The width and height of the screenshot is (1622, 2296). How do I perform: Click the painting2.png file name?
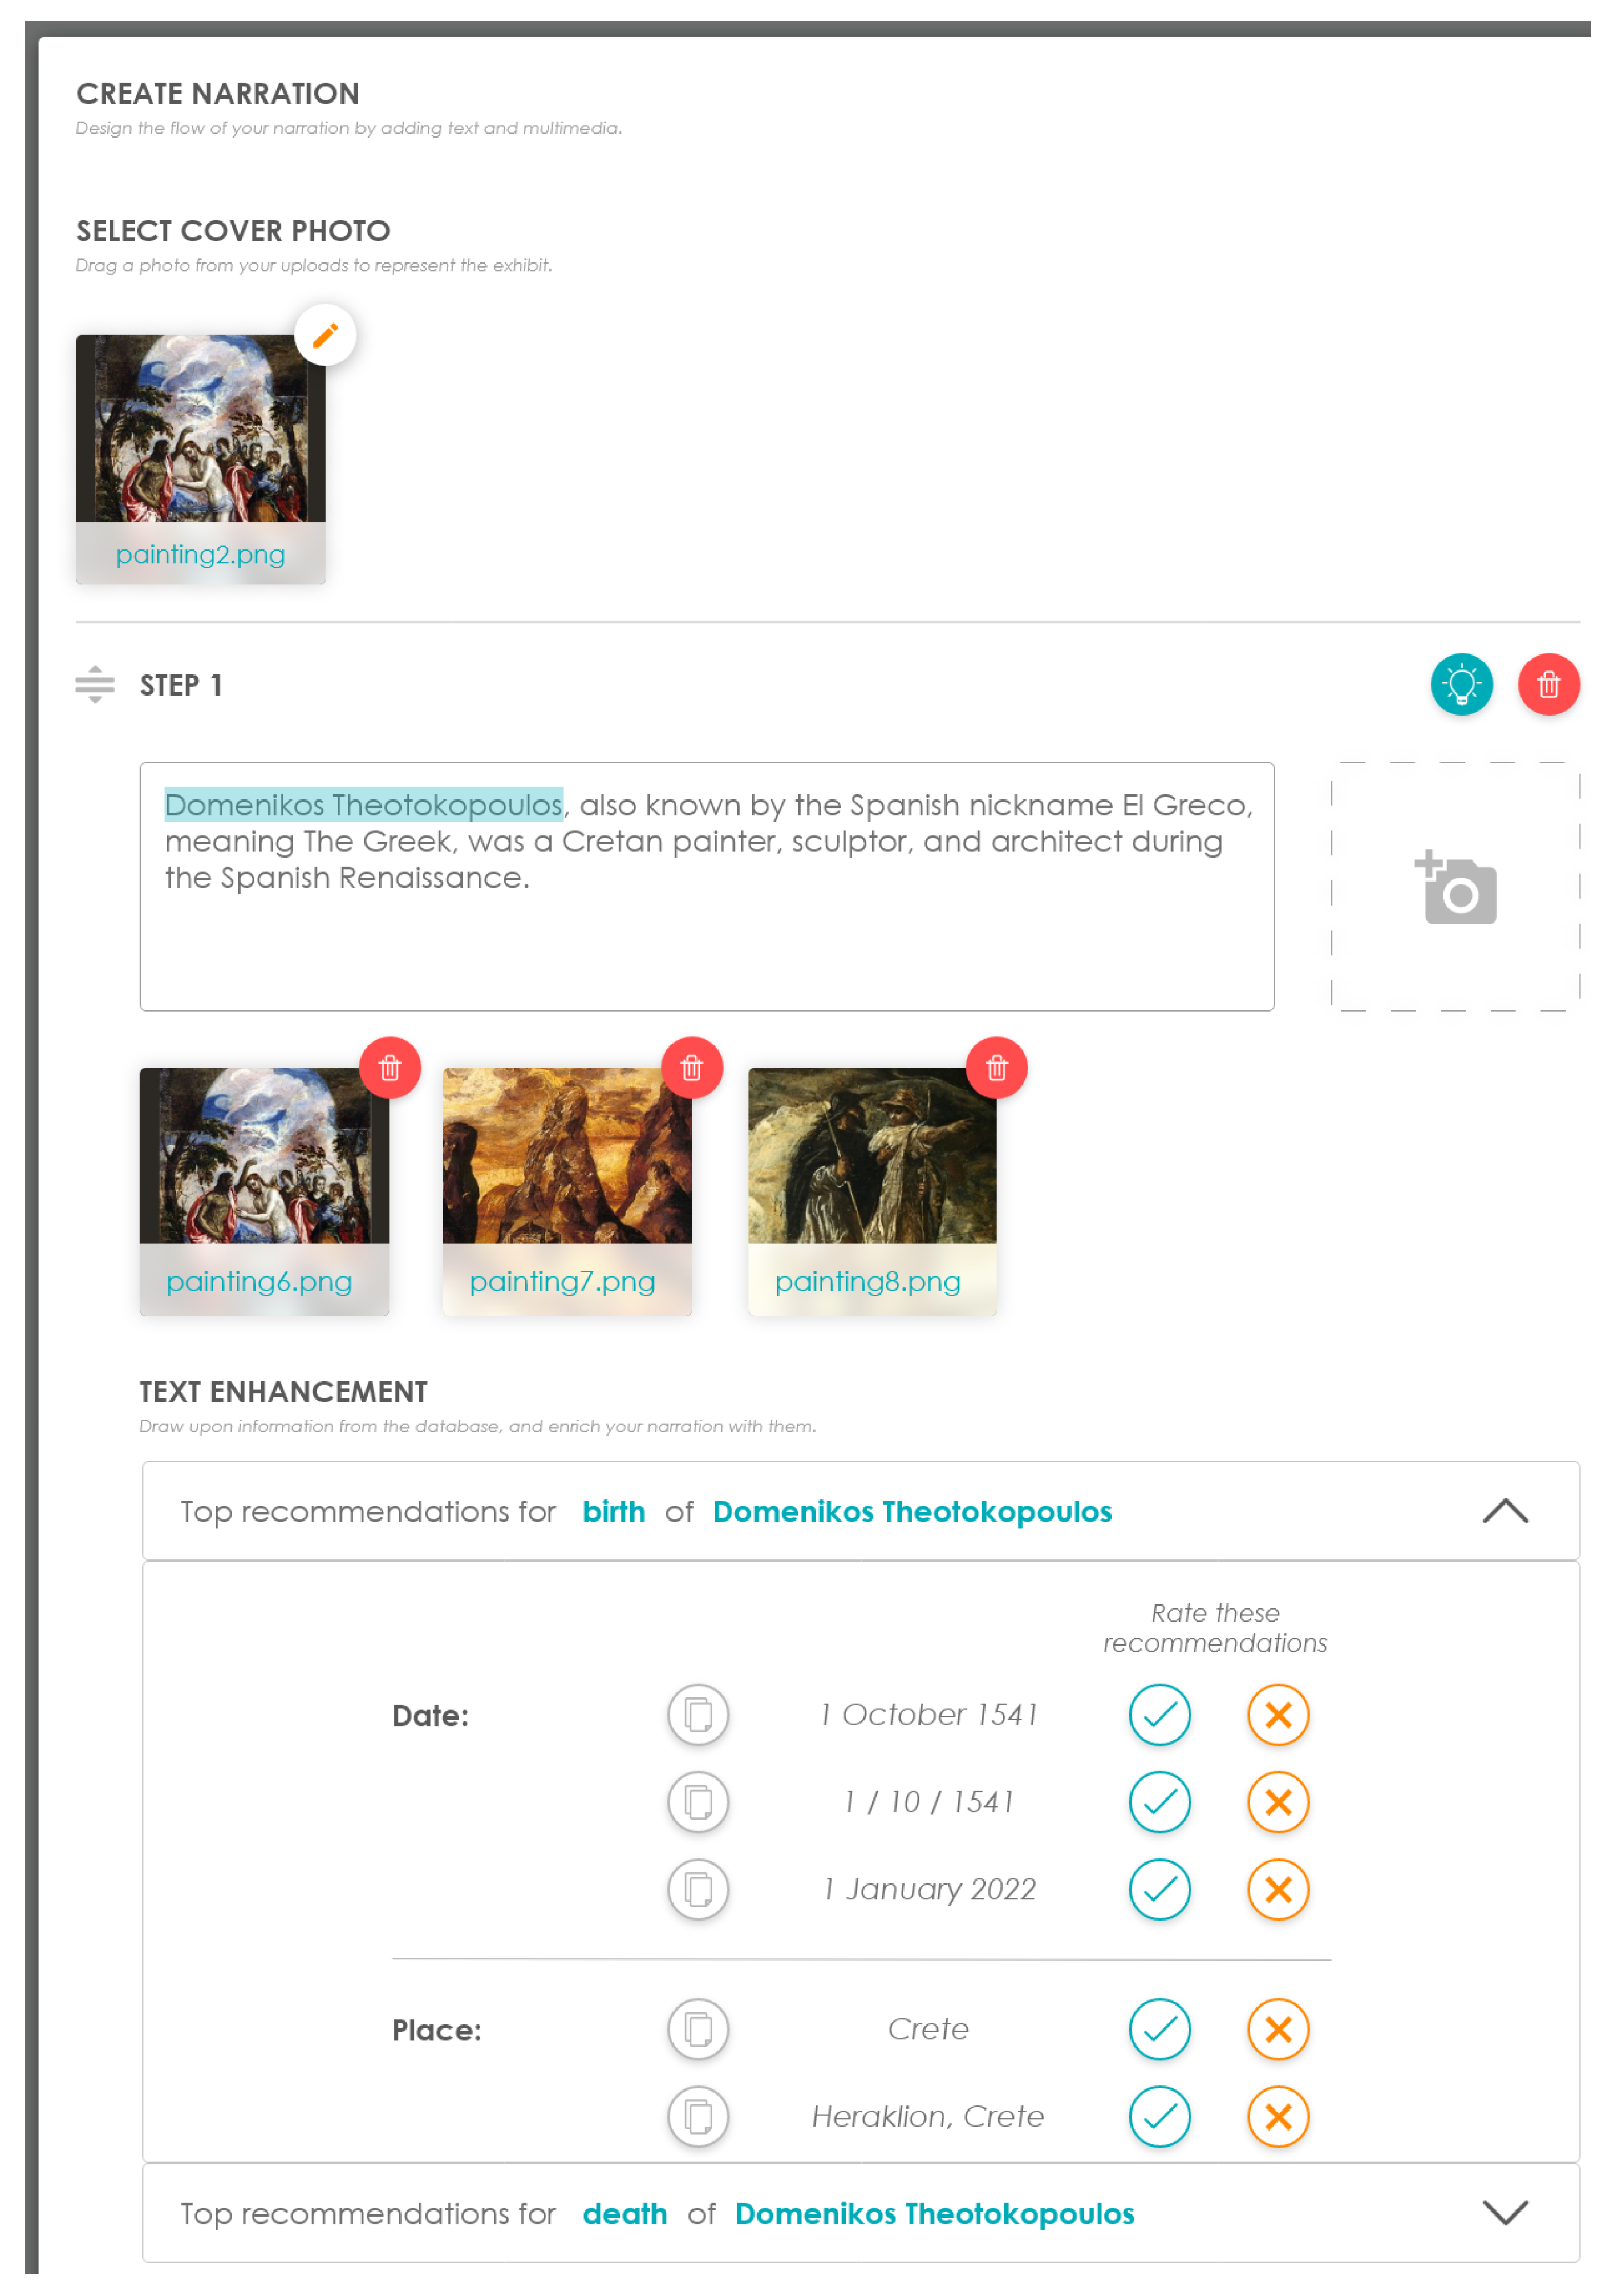coord(200,554)
